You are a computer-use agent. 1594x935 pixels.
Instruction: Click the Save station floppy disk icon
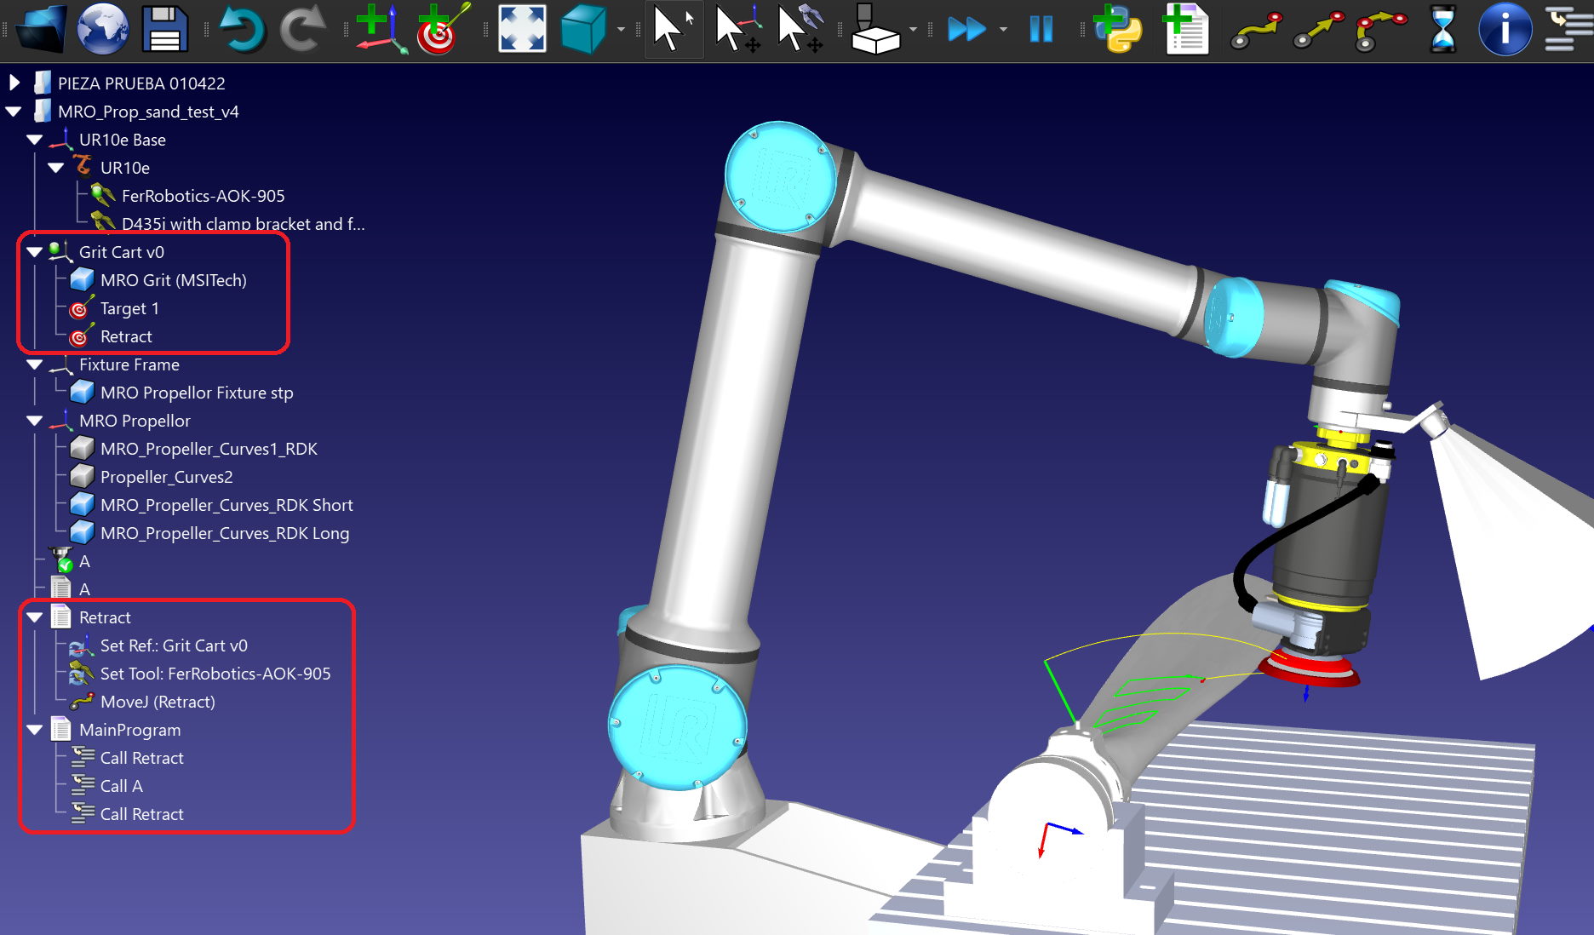click(164, 29)
